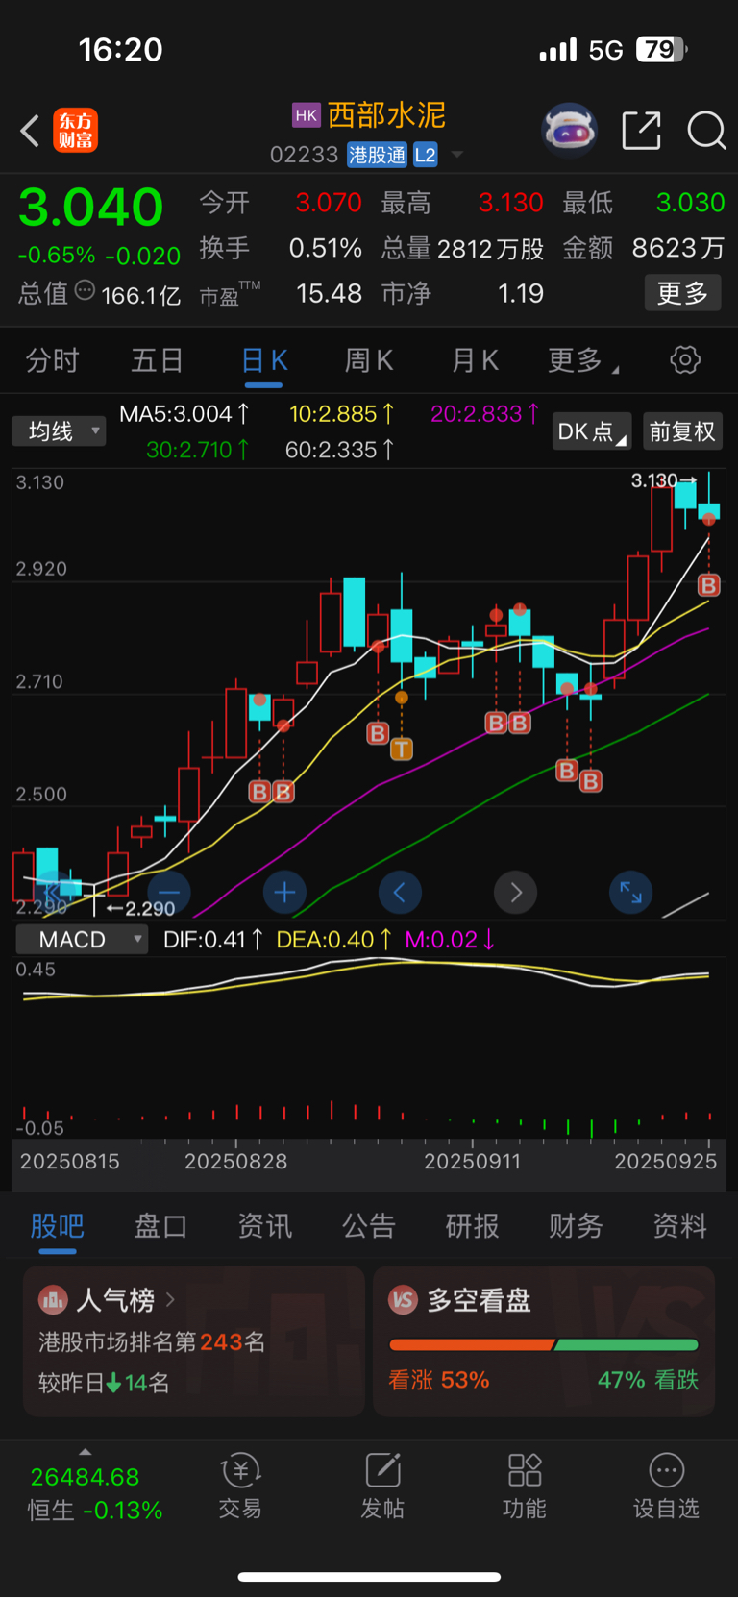Tap the HK market badge
738x1598 pixels.
(306, 115)
